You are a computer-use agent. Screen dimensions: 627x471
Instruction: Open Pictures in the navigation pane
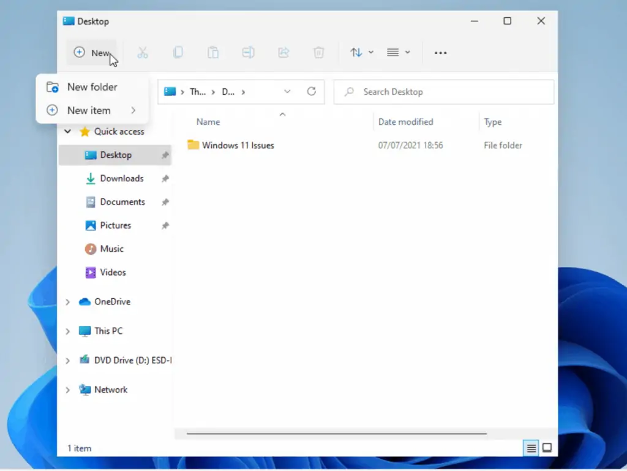coord(115,225)
